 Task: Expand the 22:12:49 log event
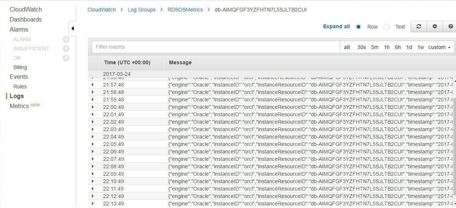point(93,196)
